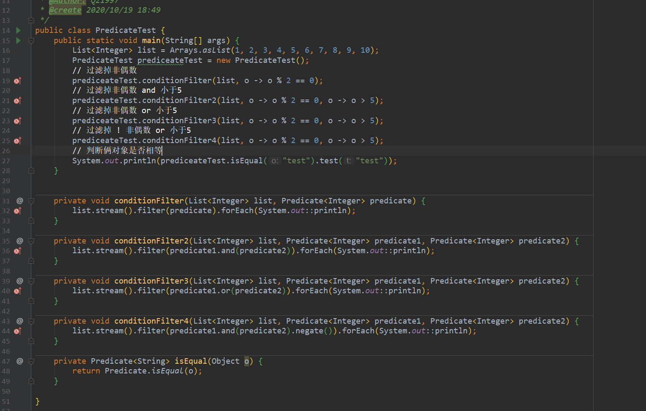Click the fold end marker on line 37
The width and height of the screenshot is (646, 411).
31,261
